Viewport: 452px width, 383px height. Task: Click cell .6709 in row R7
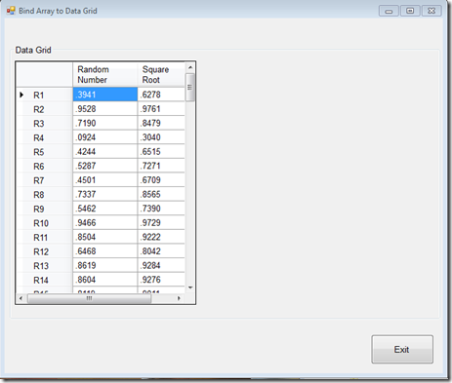pyautogui.click(x=161, y=180)
